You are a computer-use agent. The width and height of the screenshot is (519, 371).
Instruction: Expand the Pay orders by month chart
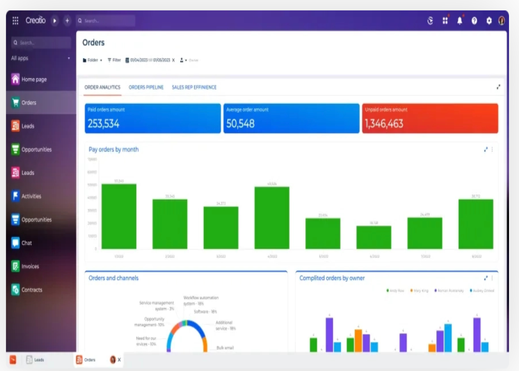(x=486, y=149)
